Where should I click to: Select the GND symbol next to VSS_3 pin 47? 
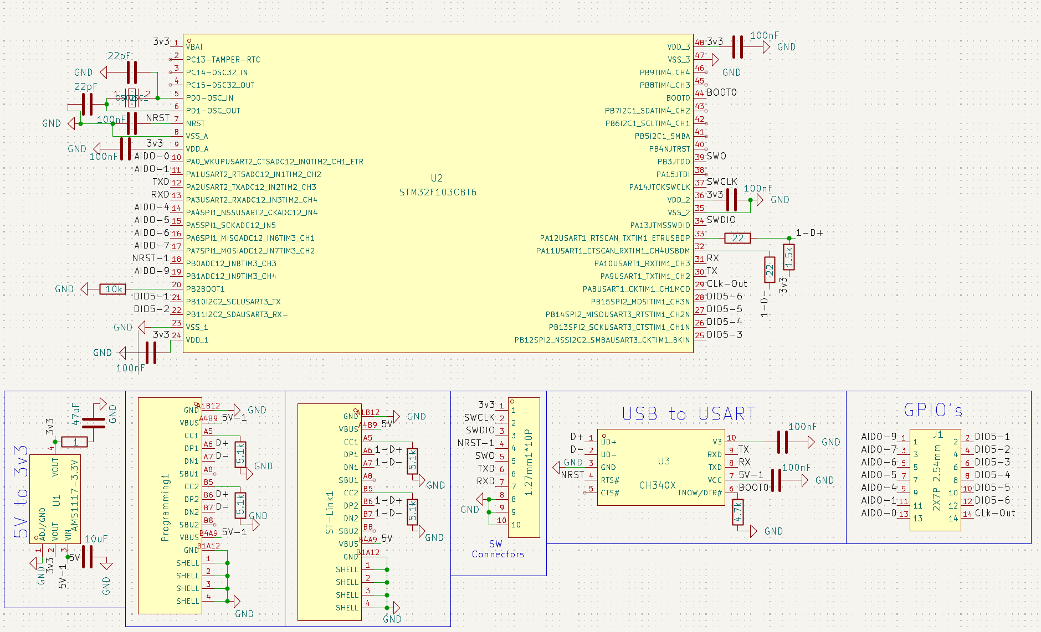coord(715,59)
